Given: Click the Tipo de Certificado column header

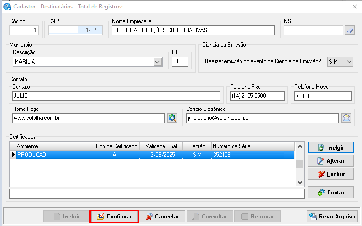Looking at the screenshot, I should 116,146.
